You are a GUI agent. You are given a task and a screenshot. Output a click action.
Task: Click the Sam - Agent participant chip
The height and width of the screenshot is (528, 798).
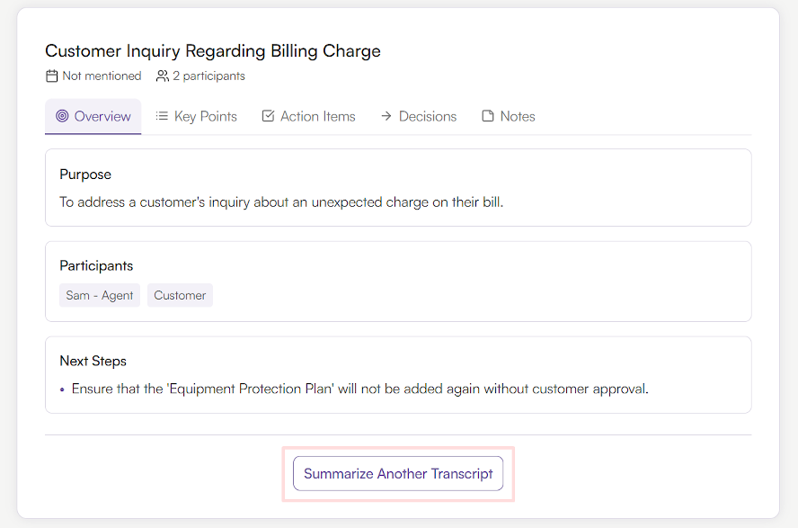[100, 295]
